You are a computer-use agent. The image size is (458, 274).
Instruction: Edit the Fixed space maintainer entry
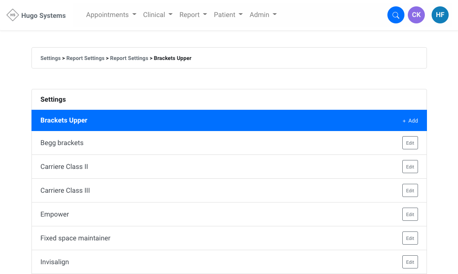coord(410,238)
